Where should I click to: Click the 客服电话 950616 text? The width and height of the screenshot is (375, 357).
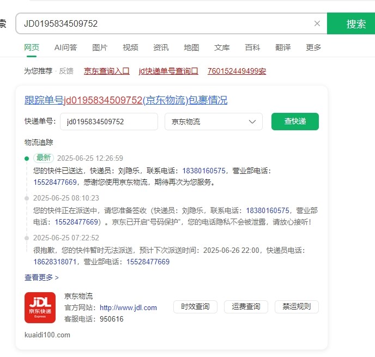click(94, 319)
